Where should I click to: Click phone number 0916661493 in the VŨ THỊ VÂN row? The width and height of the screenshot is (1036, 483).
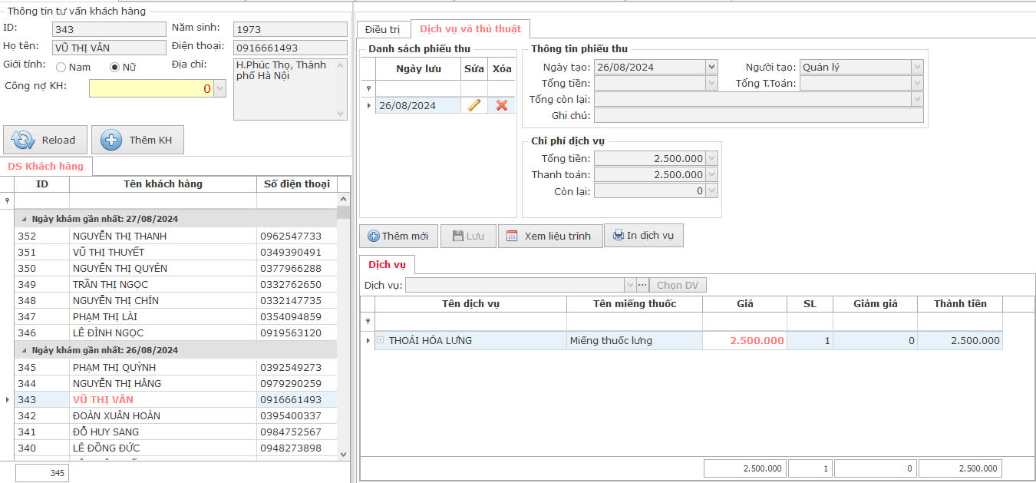(x=291, y=399)
